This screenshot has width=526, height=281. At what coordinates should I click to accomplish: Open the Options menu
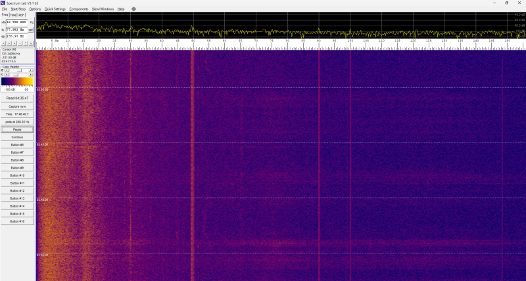coord(35,9)
